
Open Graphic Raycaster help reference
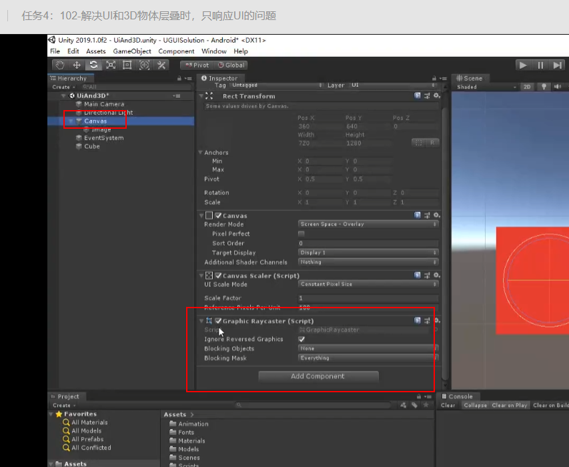[418, 321]
